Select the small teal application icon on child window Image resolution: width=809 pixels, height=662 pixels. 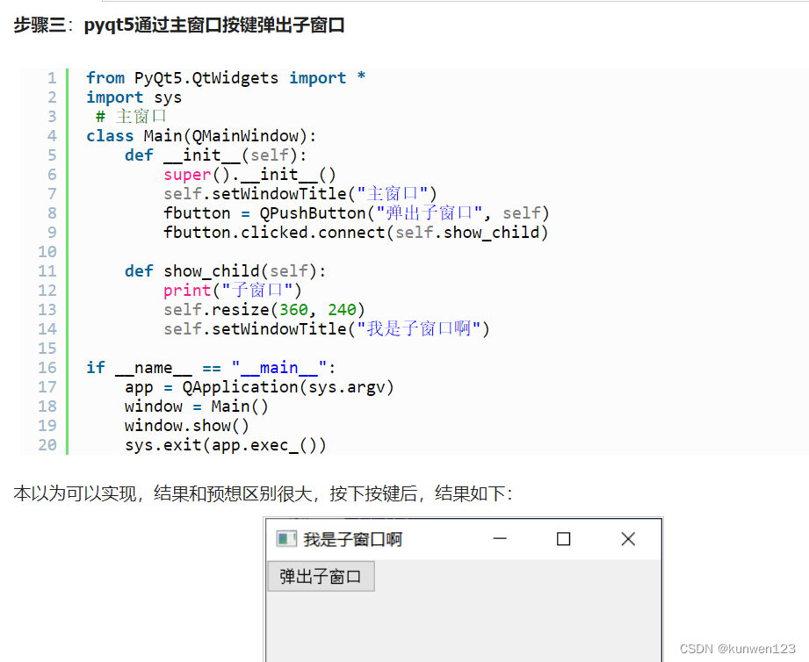285,539
